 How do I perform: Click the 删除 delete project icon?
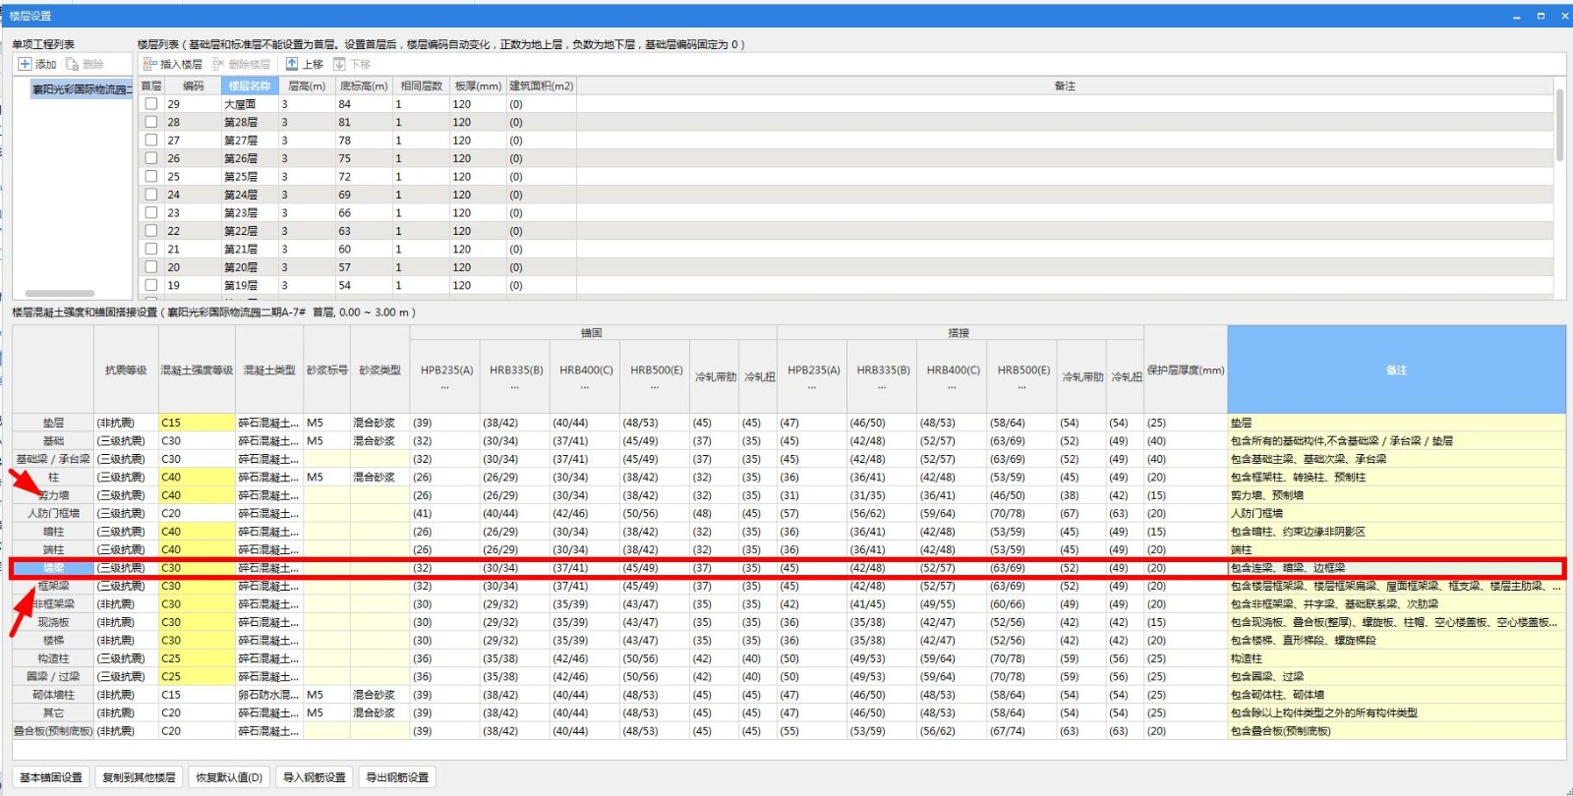pyautogui.click(x=72, y=64)
